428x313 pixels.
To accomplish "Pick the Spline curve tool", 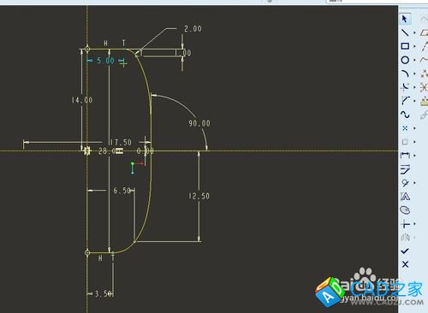I will pyautogui.click(x=405, y=115).
